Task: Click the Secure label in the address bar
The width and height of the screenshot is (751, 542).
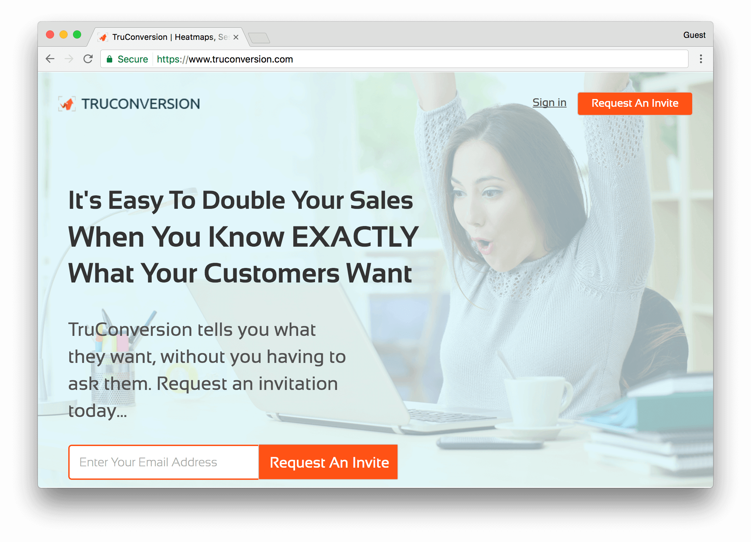Action: (132, 59)
